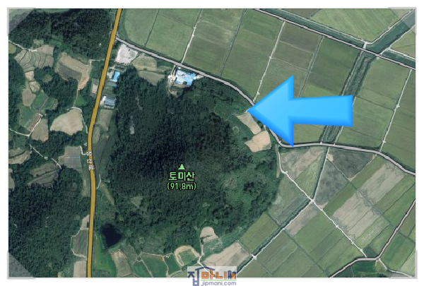Click the white gravel lot near the road junction

click(126, 53)
